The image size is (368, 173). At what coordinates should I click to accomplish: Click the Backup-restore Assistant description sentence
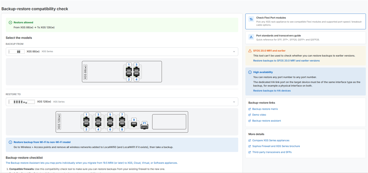coord(91,163)
